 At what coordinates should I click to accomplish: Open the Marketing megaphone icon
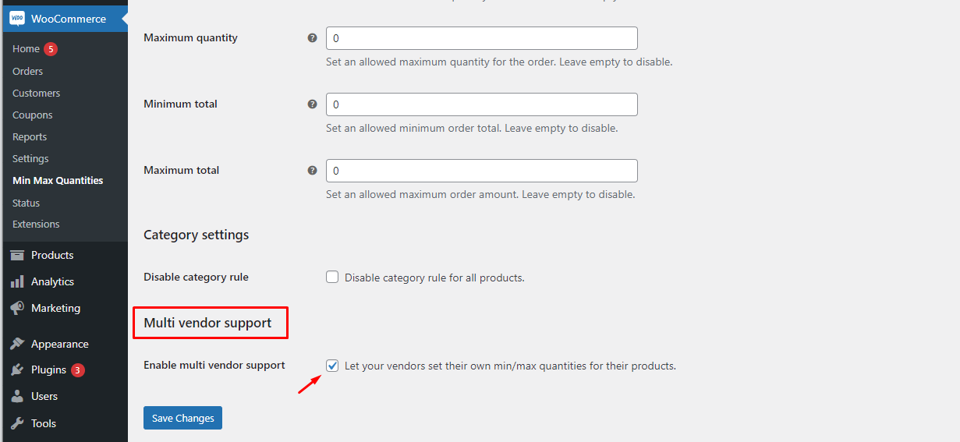tap(17, 308)
